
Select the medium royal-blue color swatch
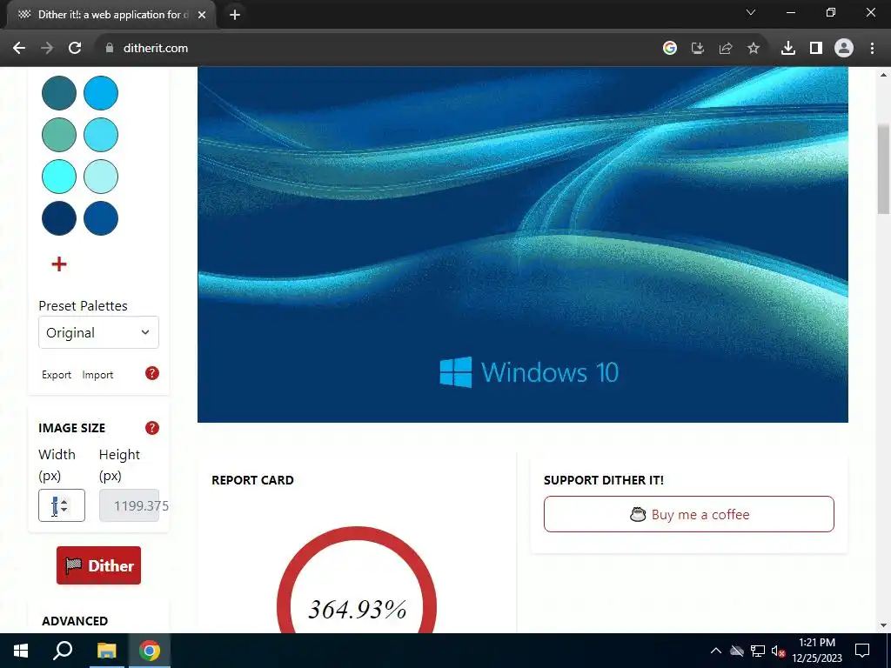pos(101,218)
